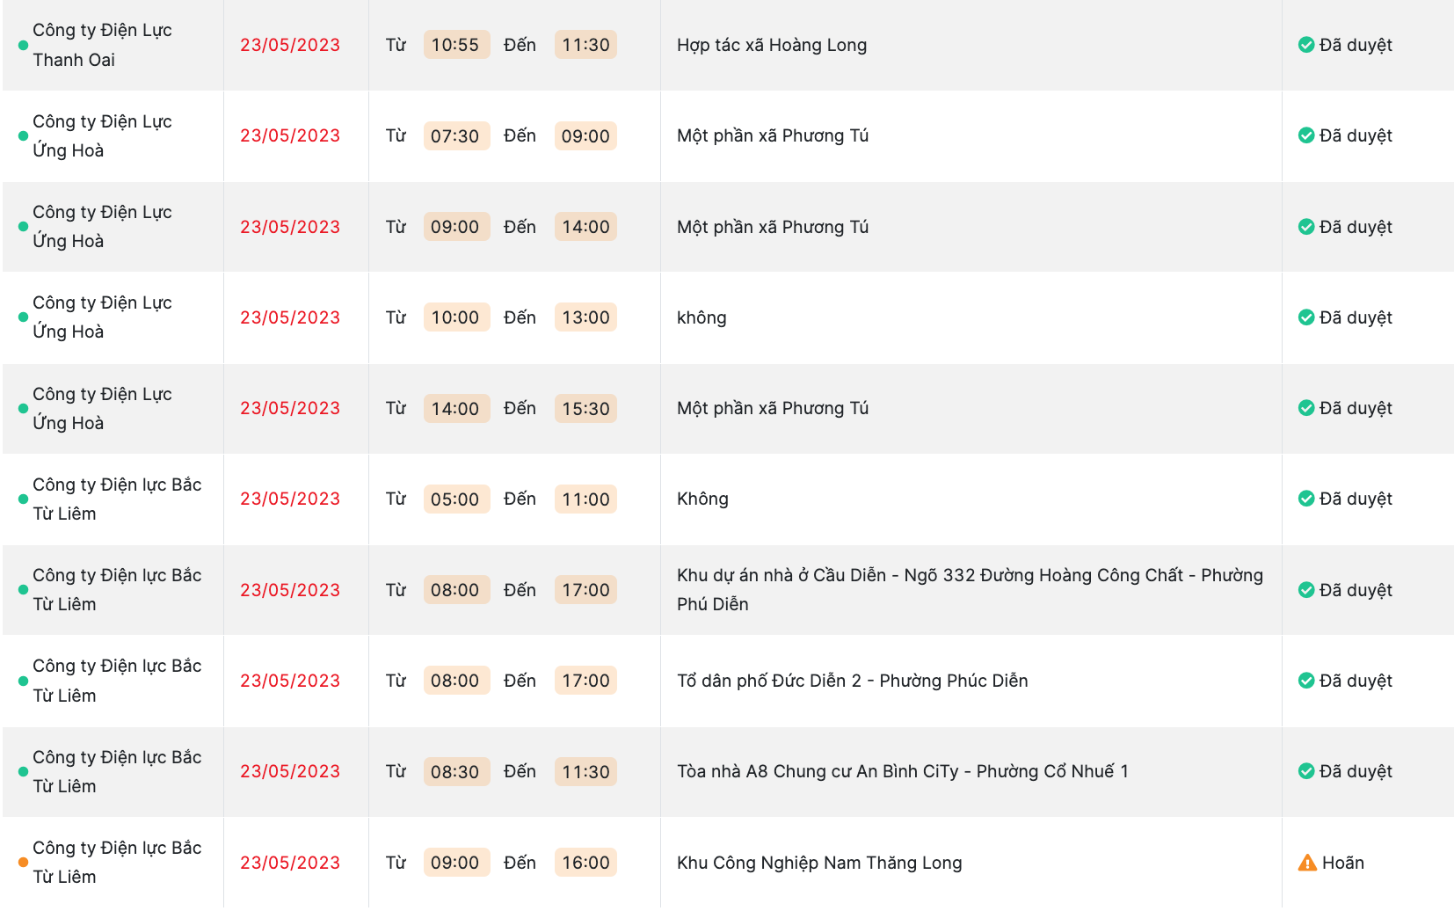Click Tổ dân phố Đức Diễn 2 area text
Screen dimensions: 1454x911
[852, 681]
